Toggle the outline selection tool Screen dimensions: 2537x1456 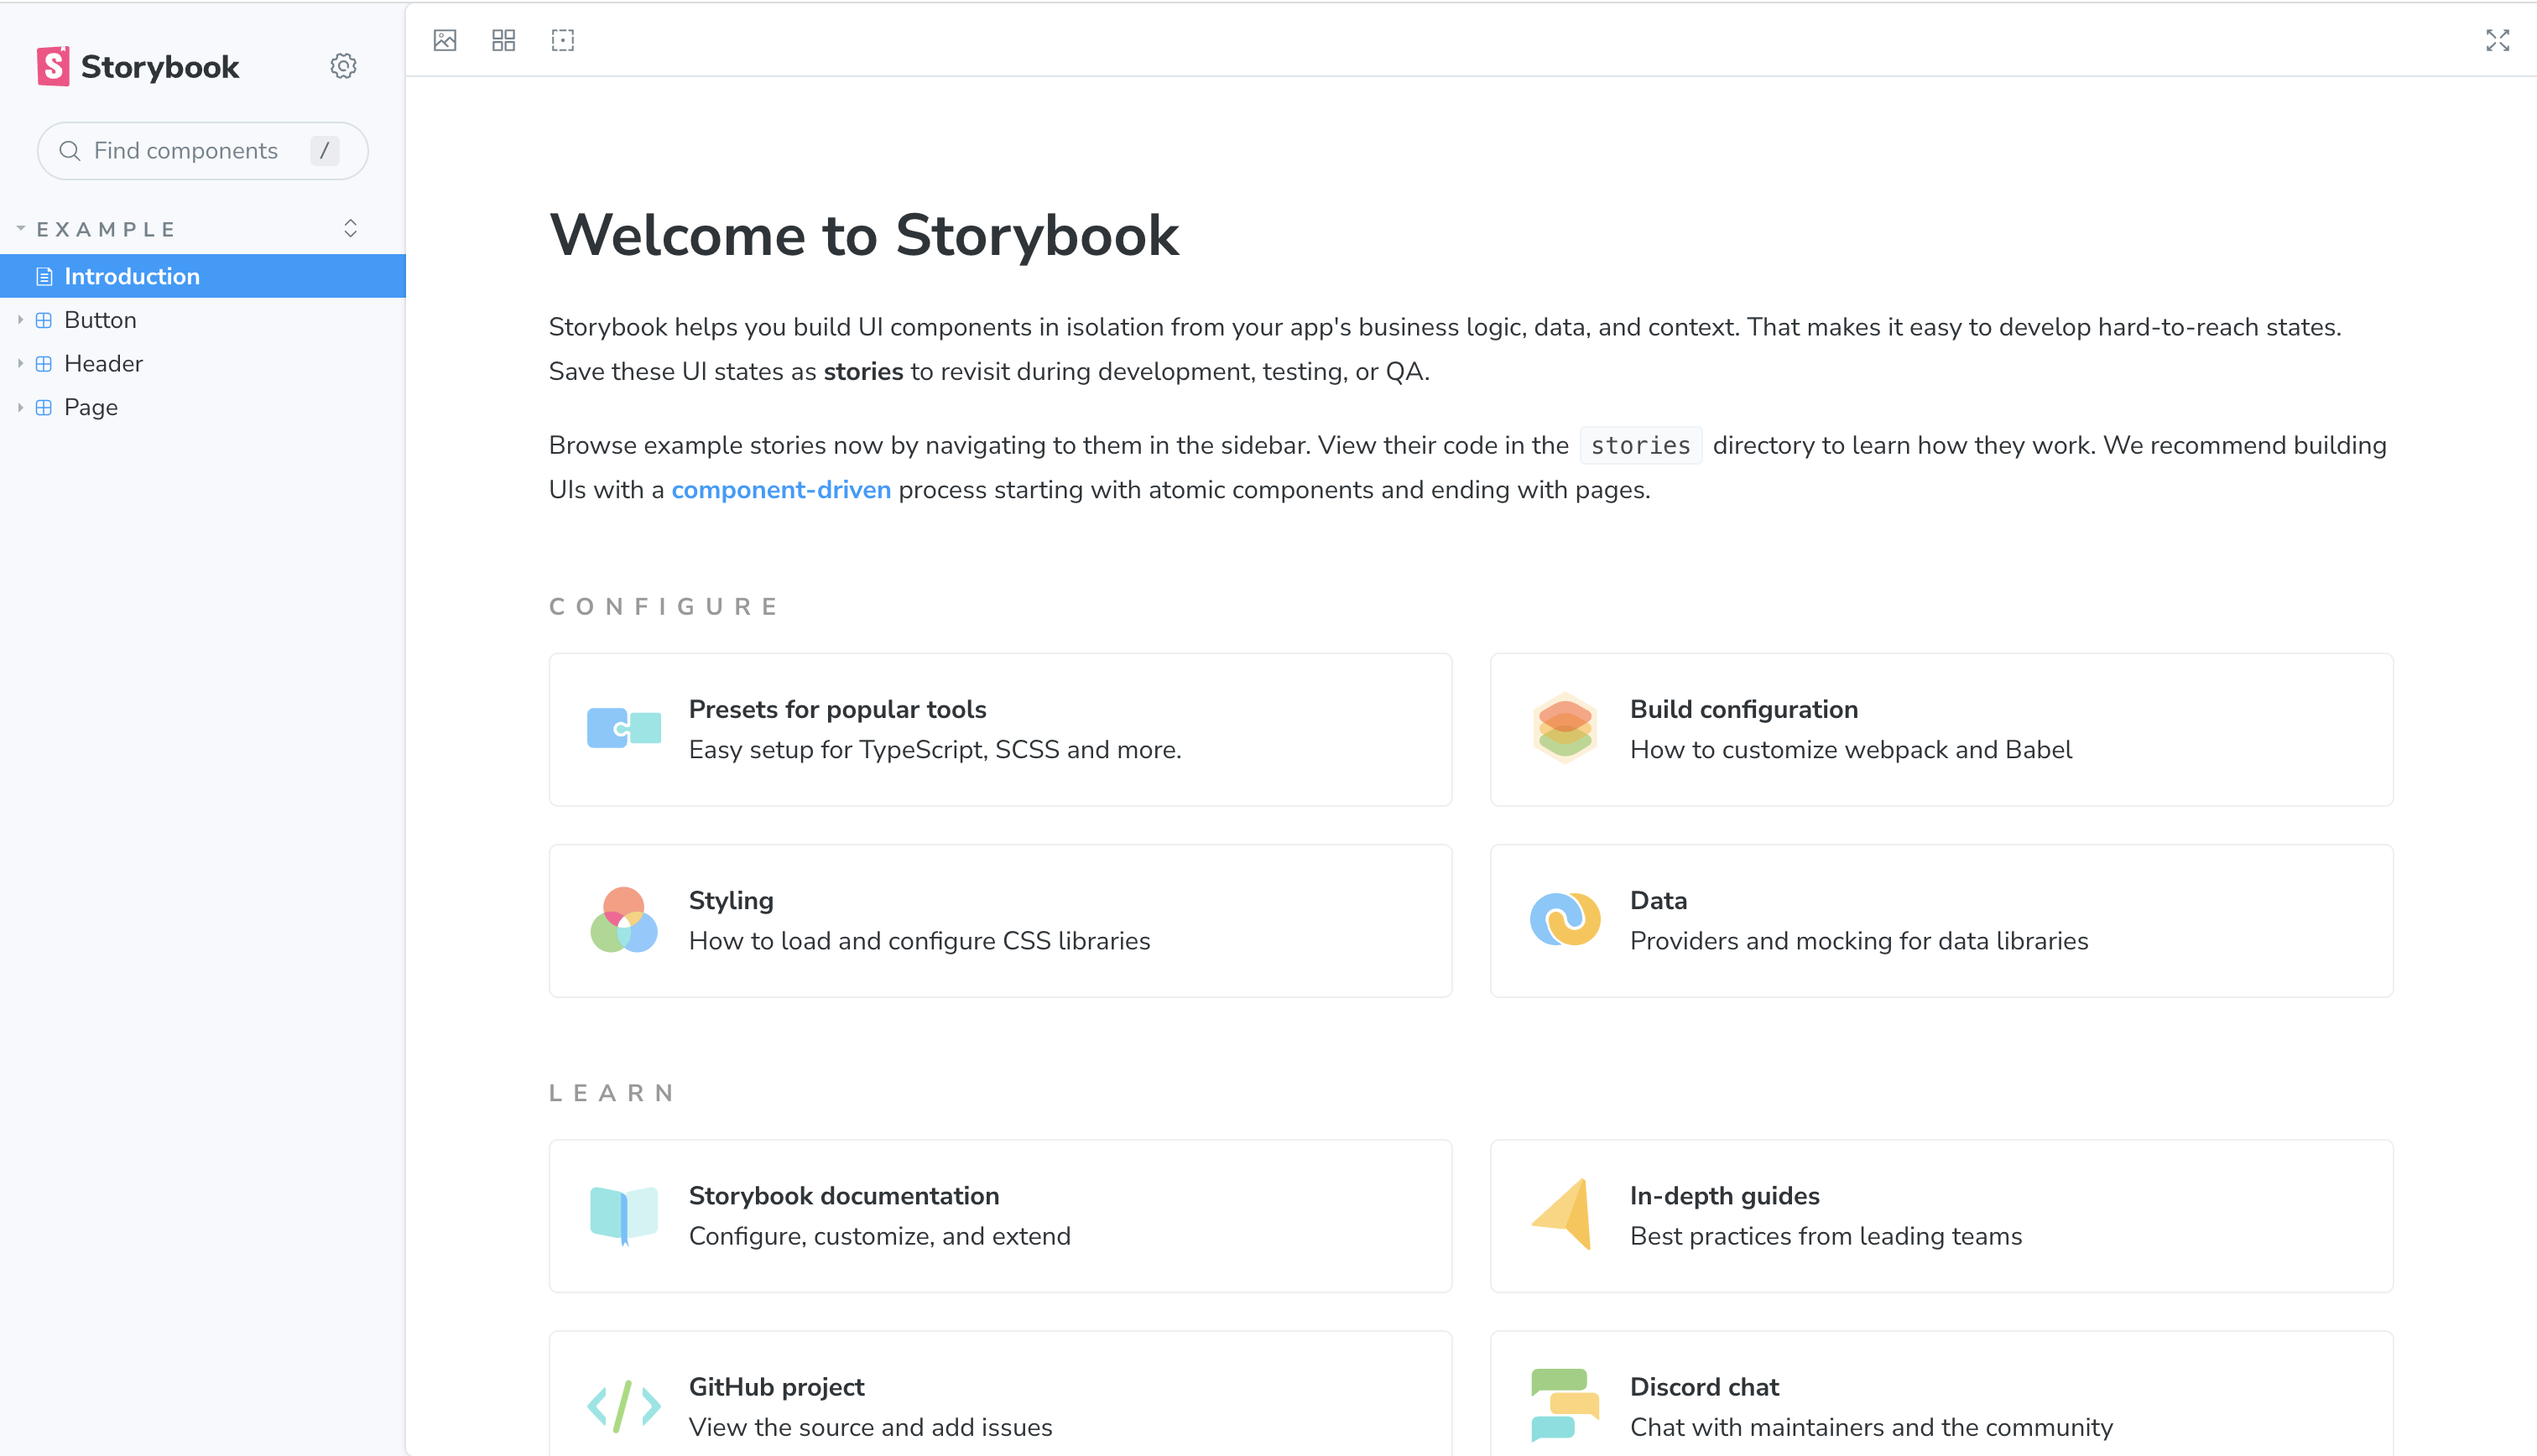(563, 40)
